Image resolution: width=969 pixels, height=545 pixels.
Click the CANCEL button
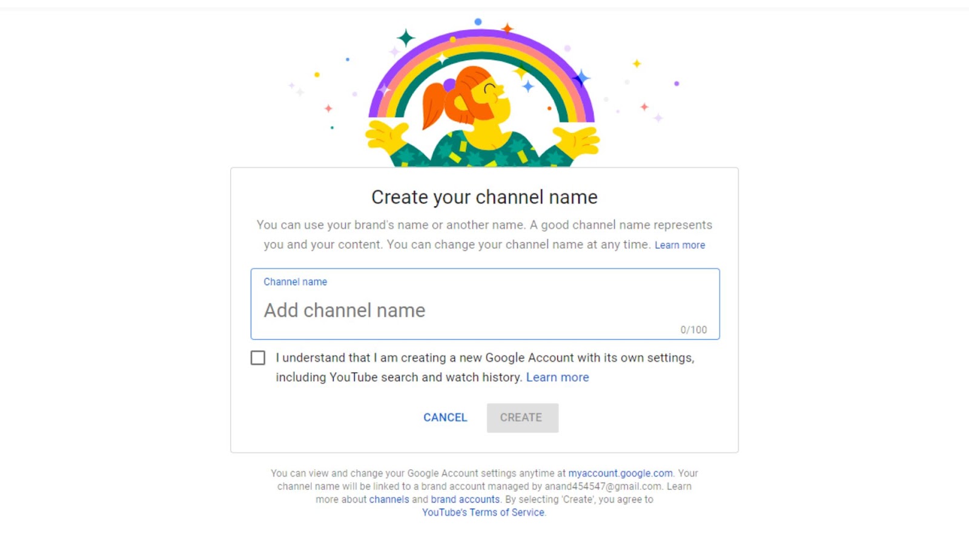445,418
